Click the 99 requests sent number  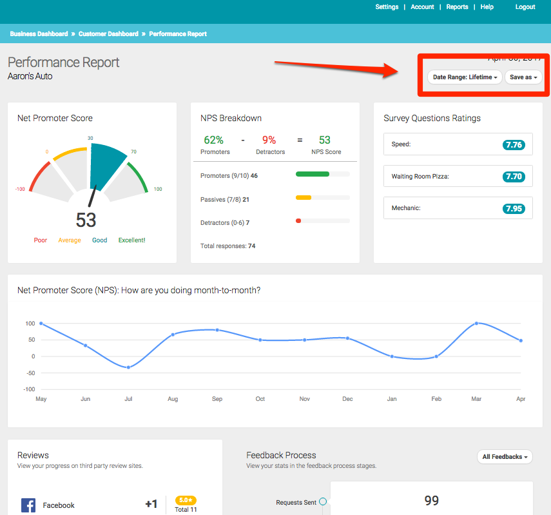431,500
